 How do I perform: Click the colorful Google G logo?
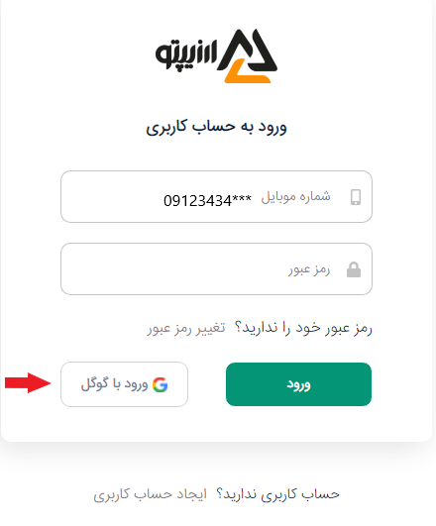pos(161,384)
